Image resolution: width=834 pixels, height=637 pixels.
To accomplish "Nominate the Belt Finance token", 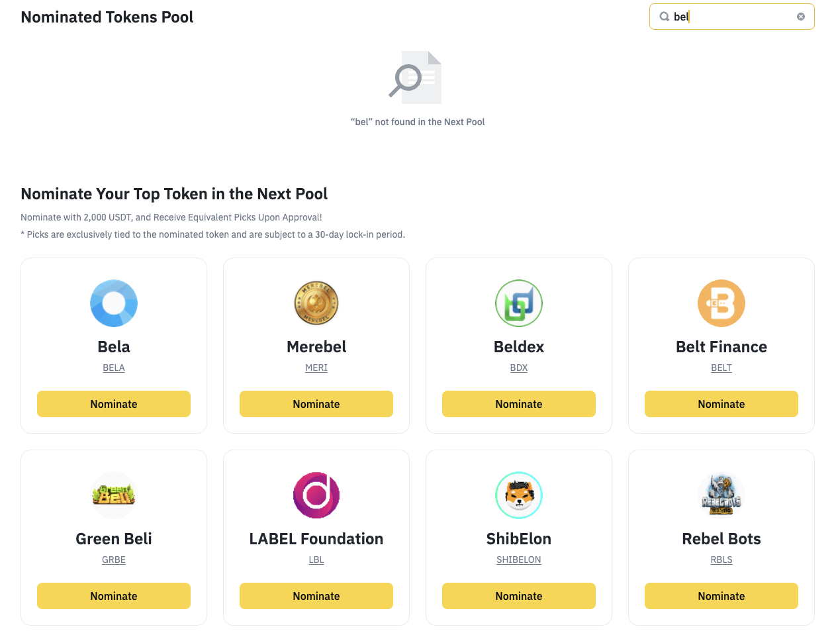I will [x=721, y=404].
